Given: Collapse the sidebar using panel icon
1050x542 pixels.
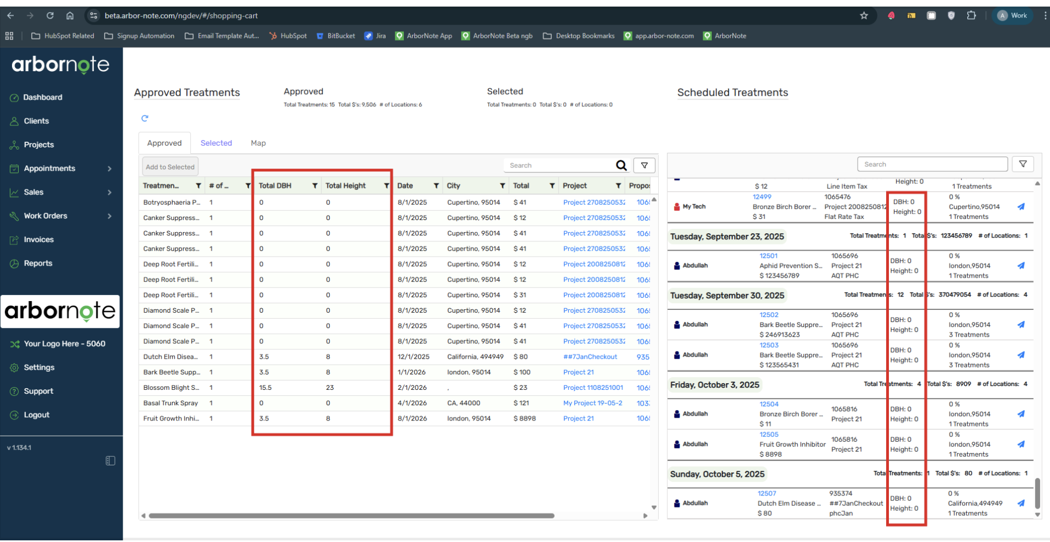Looking at the screenshot, I should click(110, 461).
